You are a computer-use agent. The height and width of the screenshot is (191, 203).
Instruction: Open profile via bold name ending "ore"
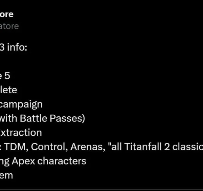coord(7,14)
